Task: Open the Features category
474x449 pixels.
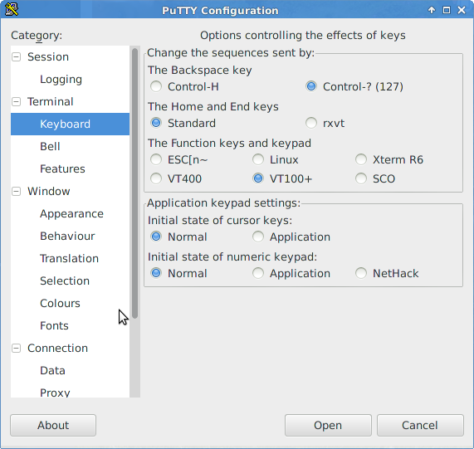Action: tap(62, 168)
